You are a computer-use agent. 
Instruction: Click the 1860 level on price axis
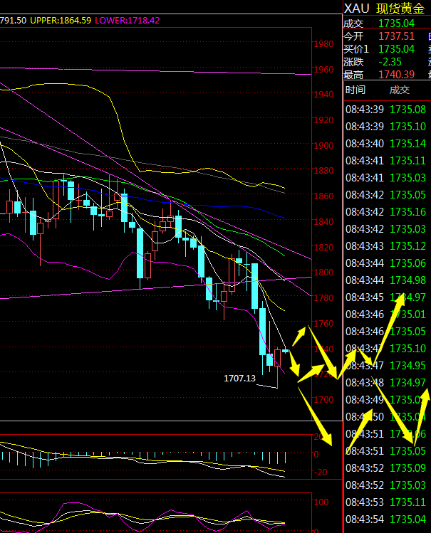tap(323, 196)
